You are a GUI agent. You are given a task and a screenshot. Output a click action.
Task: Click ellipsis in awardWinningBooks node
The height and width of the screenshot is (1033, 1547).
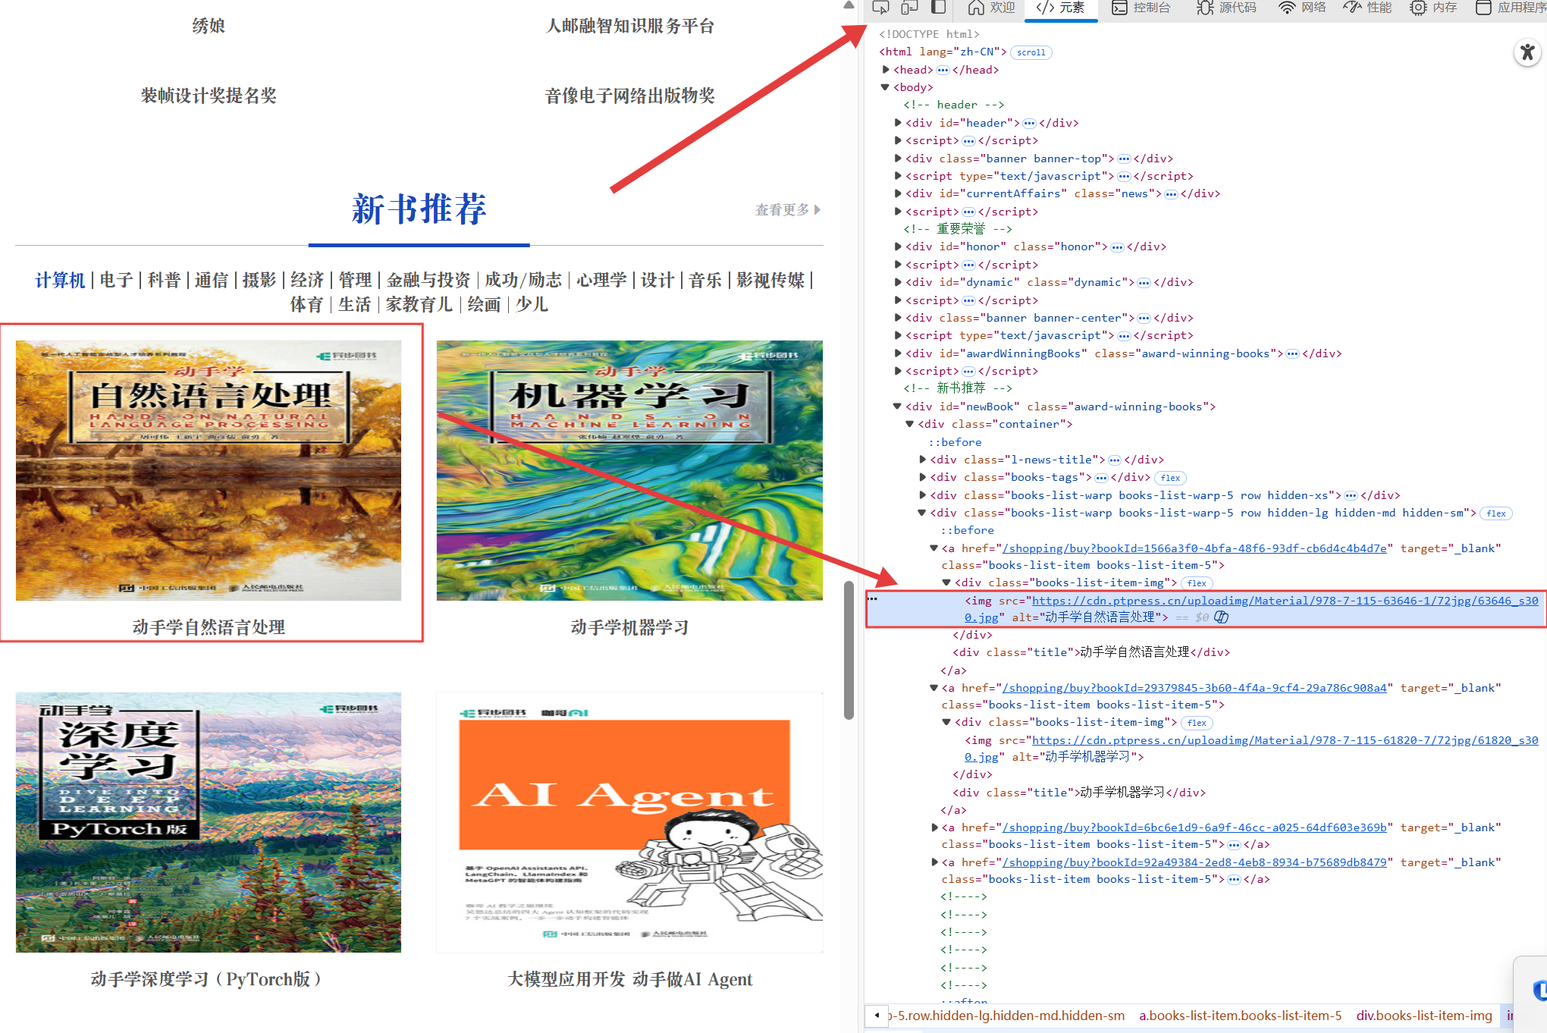point(1292,354)
